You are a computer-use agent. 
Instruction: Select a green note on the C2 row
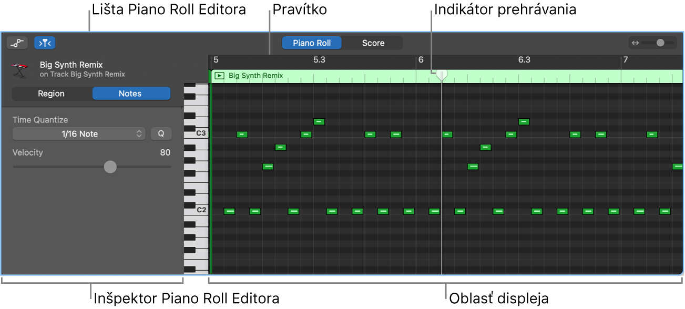click(229, 211)
